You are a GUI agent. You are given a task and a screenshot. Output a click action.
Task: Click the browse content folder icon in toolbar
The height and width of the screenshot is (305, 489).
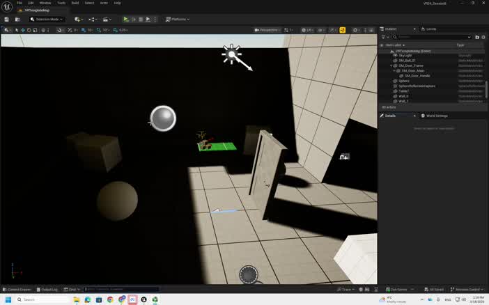click(17, 19)
